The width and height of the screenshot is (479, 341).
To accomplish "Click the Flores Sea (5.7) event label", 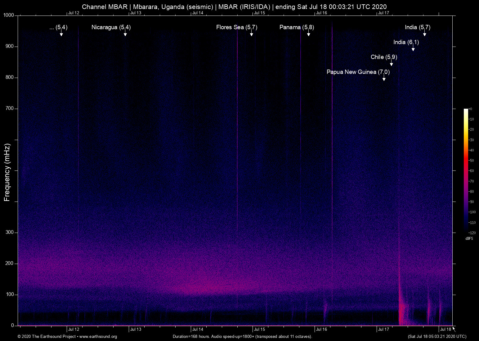I will pyautogui.click(x=236, y=27).
